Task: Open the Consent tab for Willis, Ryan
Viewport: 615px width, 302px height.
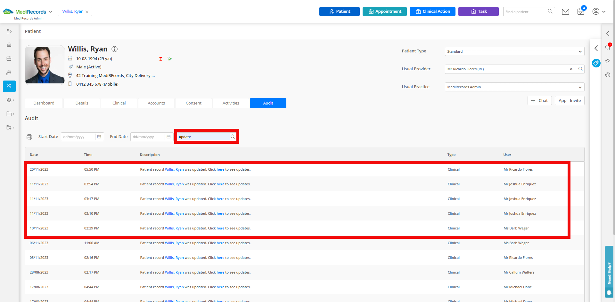Action: (x=193, y=103)
